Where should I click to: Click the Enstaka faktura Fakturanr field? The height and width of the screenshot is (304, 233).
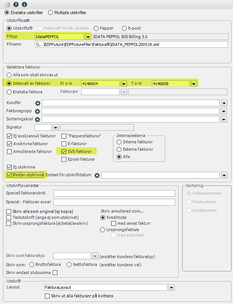click(x=100, y=92)
